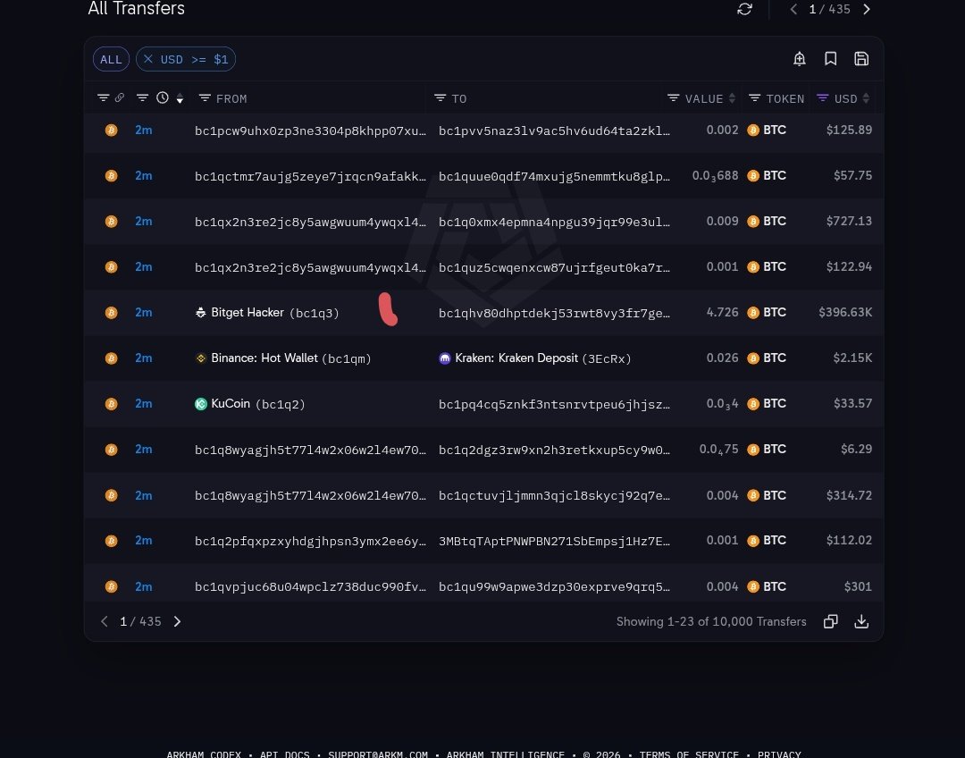Click Kraken logo icon in TO column
This screenshot has width=965, height=758.
click(444, 358)
